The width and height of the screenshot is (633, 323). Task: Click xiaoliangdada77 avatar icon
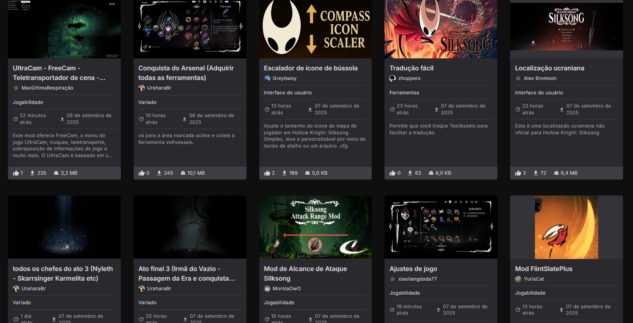point(393,279)
